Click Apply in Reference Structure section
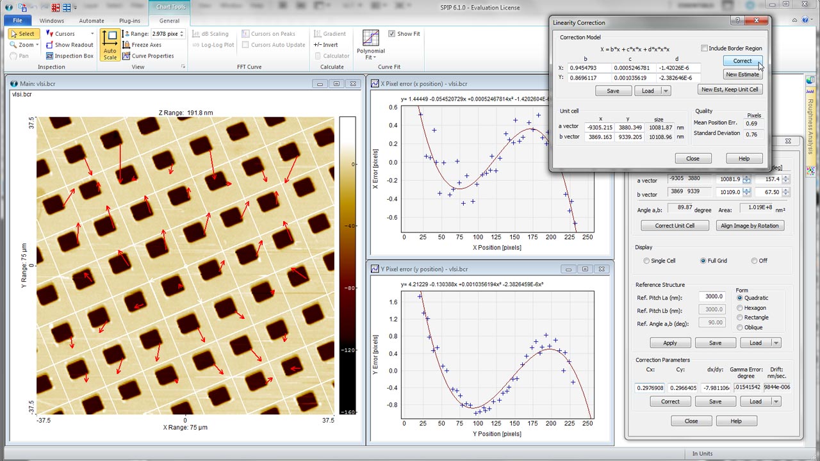Viewport: 820px width, 461px height. tap(670, 343)
